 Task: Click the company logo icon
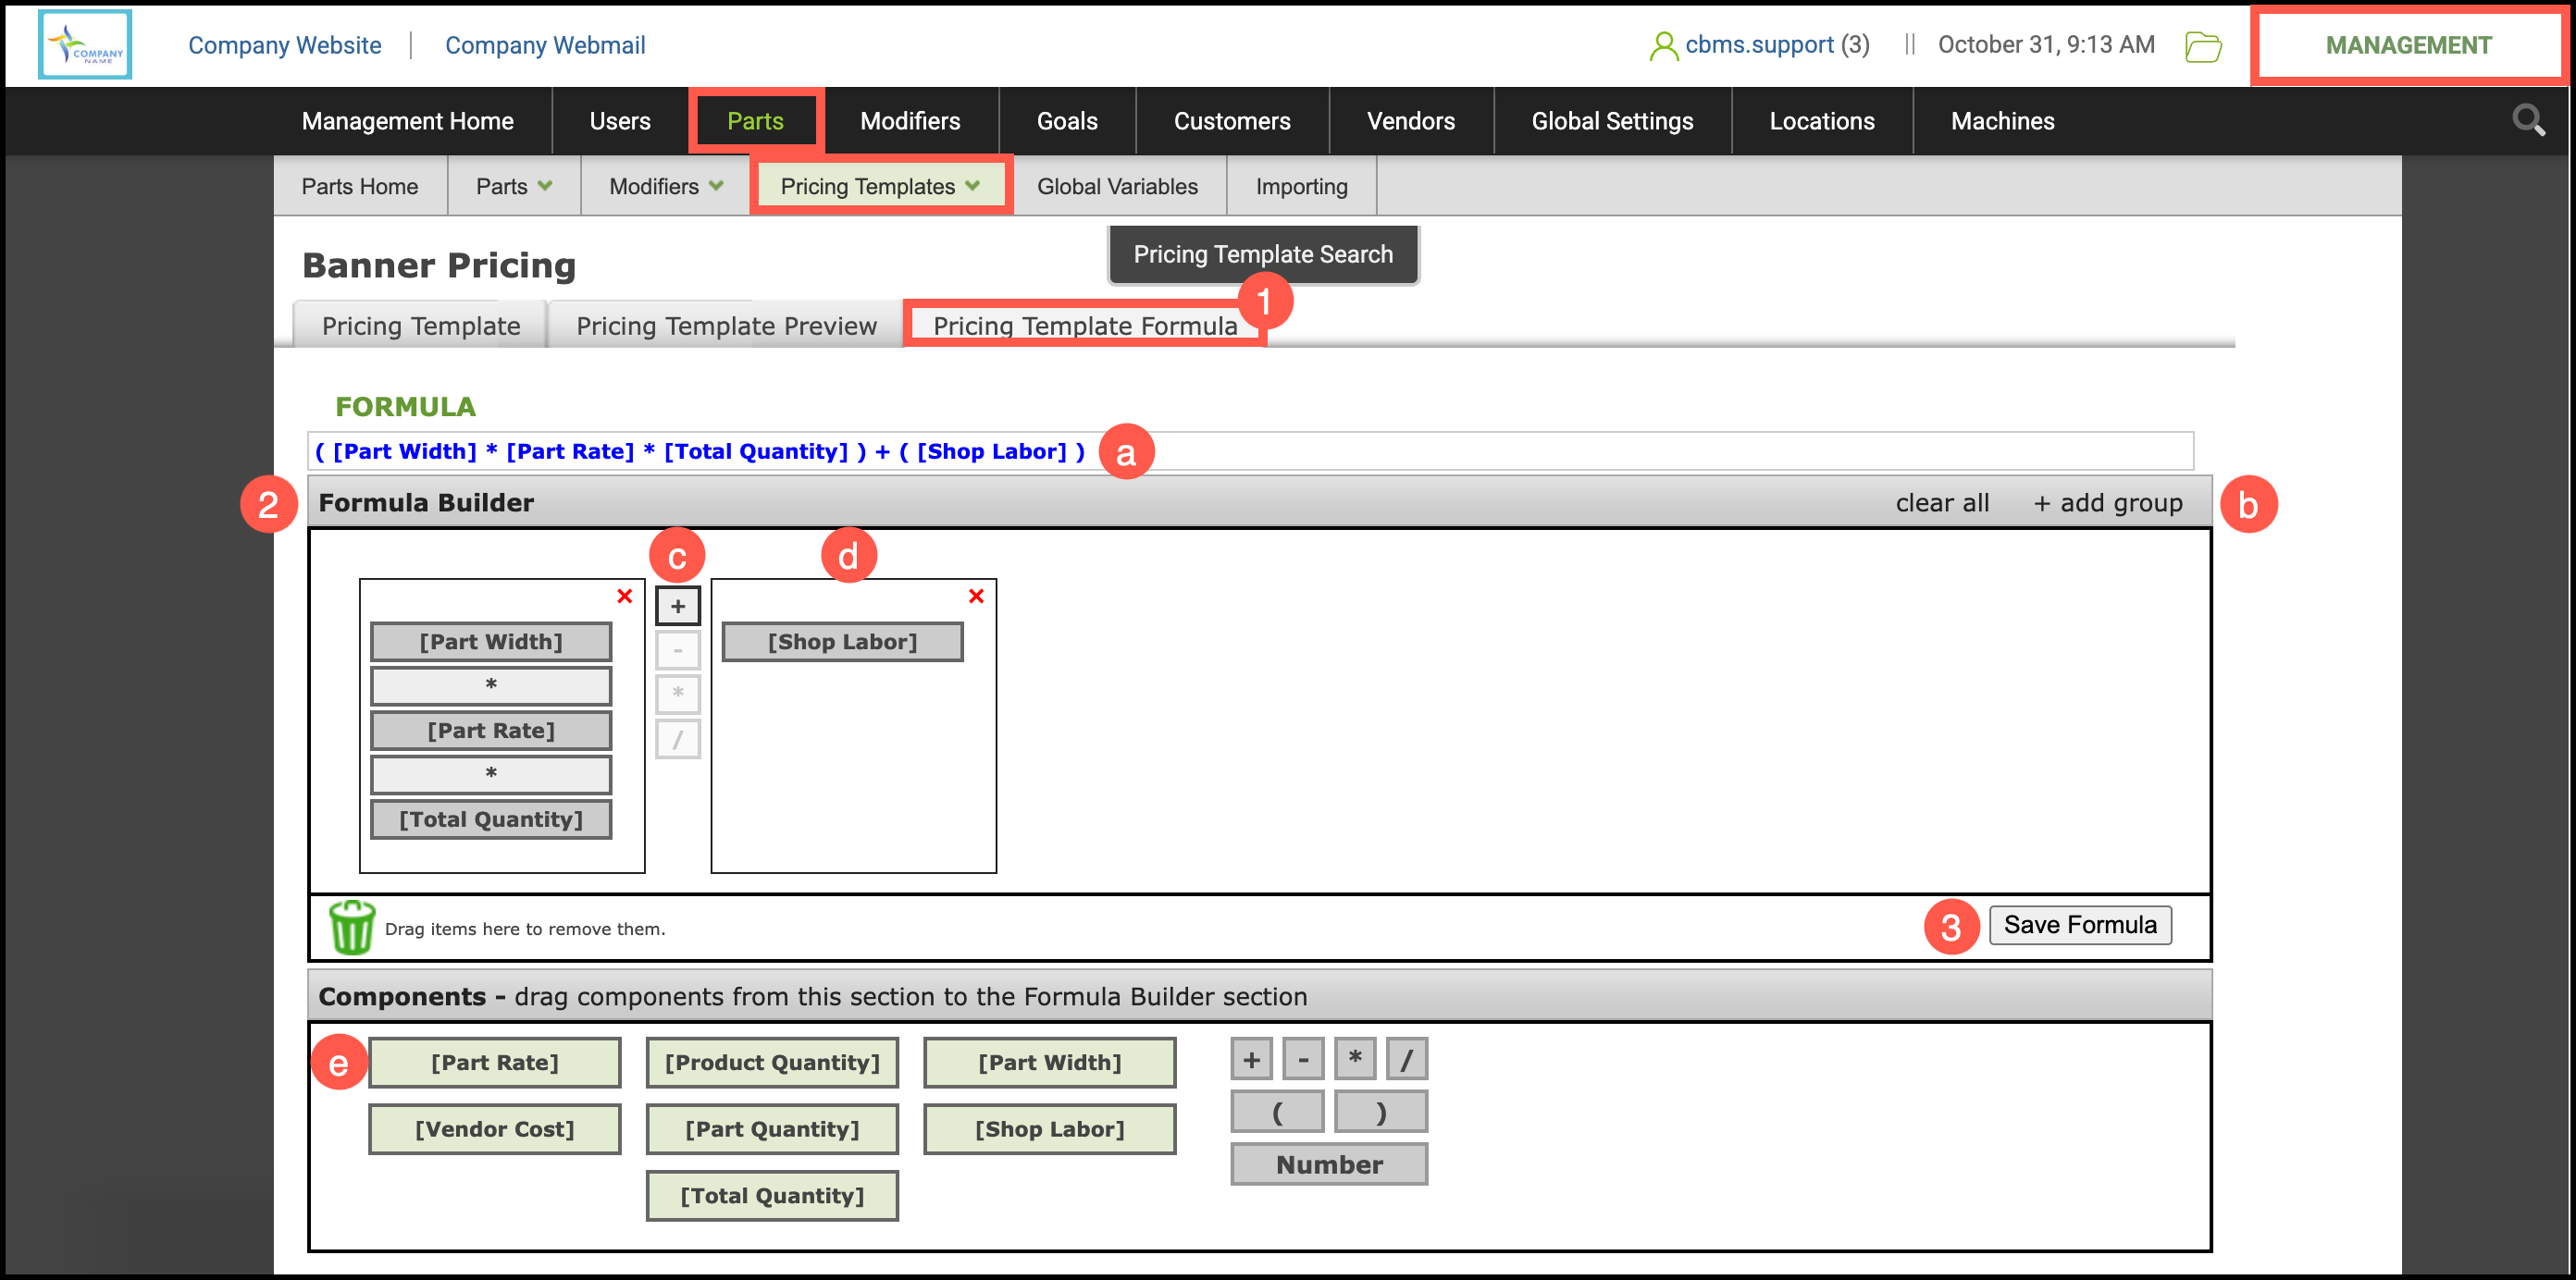[85, 45]
